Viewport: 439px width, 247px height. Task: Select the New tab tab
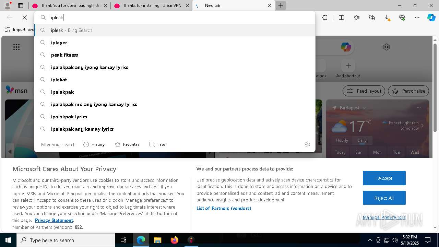point(233,5)
